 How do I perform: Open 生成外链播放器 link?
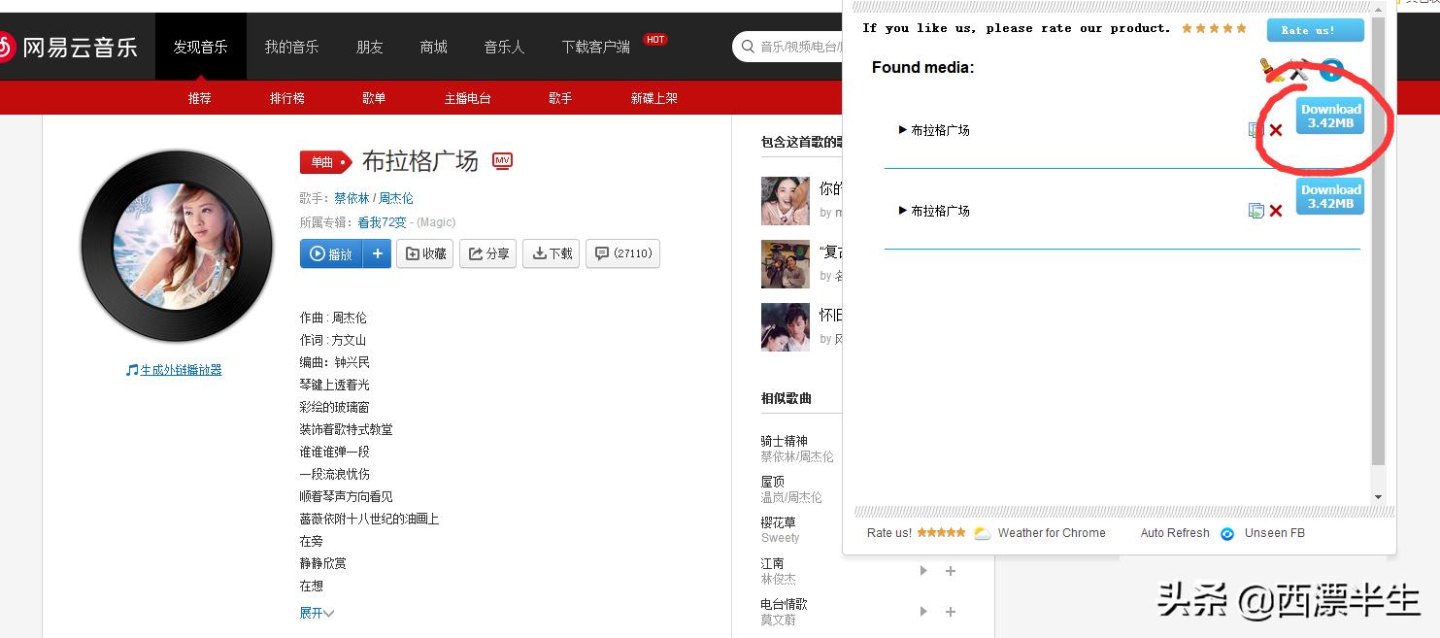tap(181, 369)
